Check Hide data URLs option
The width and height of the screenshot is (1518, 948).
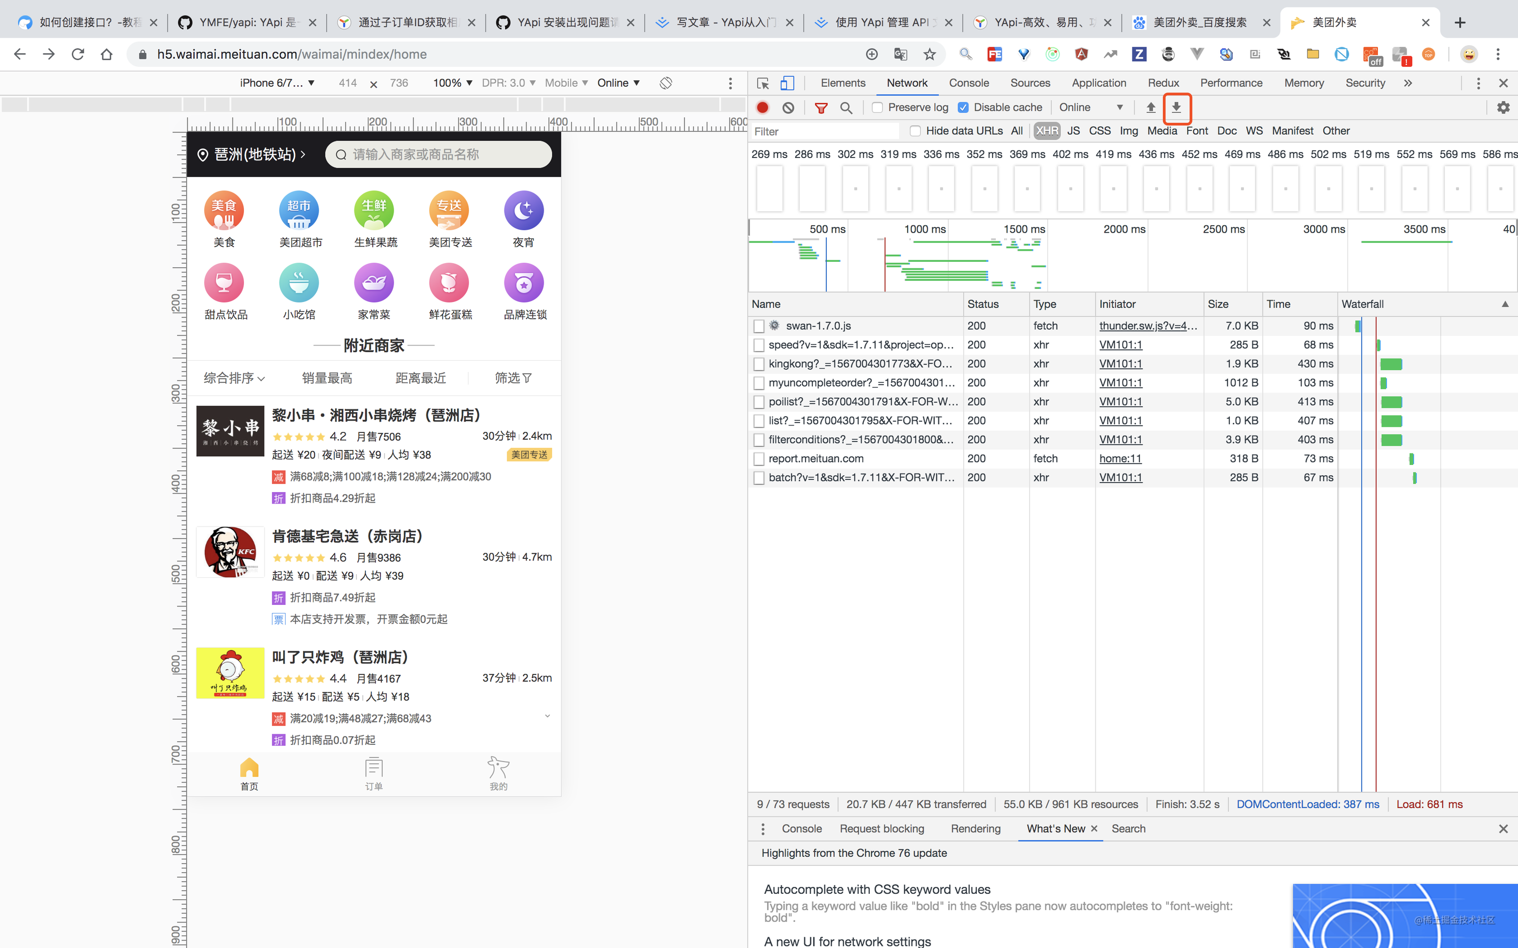[915, 131]
